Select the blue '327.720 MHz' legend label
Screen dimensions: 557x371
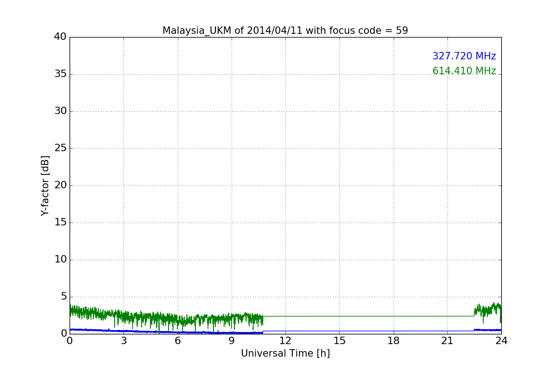click(x=464, y=56)
